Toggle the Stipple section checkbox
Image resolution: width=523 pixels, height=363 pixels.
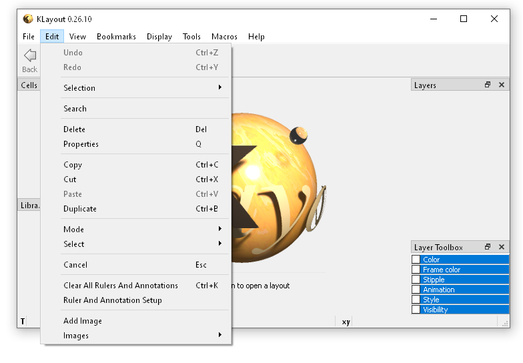click(416, 279)
